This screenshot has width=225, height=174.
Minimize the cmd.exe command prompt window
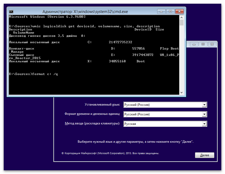(161, 11)
